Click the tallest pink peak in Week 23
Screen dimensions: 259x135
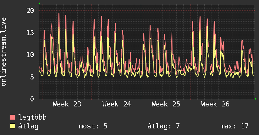(x=59, y=14)
